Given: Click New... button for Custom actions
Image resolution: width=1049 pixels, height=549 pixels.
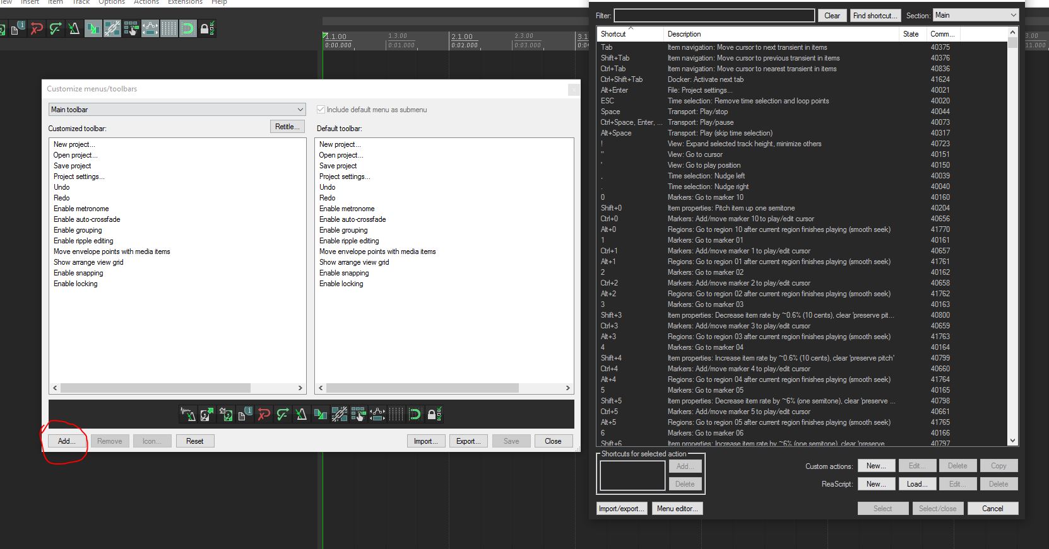Looking at the screenshot, I should point(876,466).
